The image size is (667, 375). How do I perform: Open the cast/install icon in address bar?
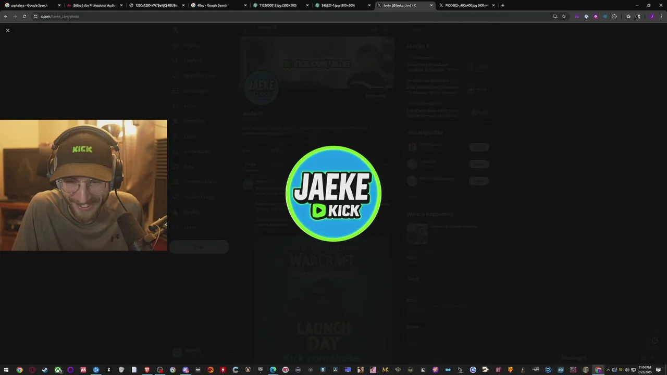click(x=555, y=16)
